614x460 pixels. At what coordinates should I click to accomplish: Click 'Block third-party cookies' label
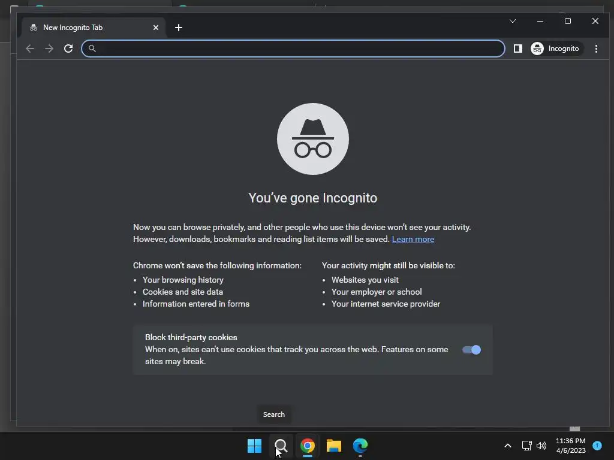point(191,337)
